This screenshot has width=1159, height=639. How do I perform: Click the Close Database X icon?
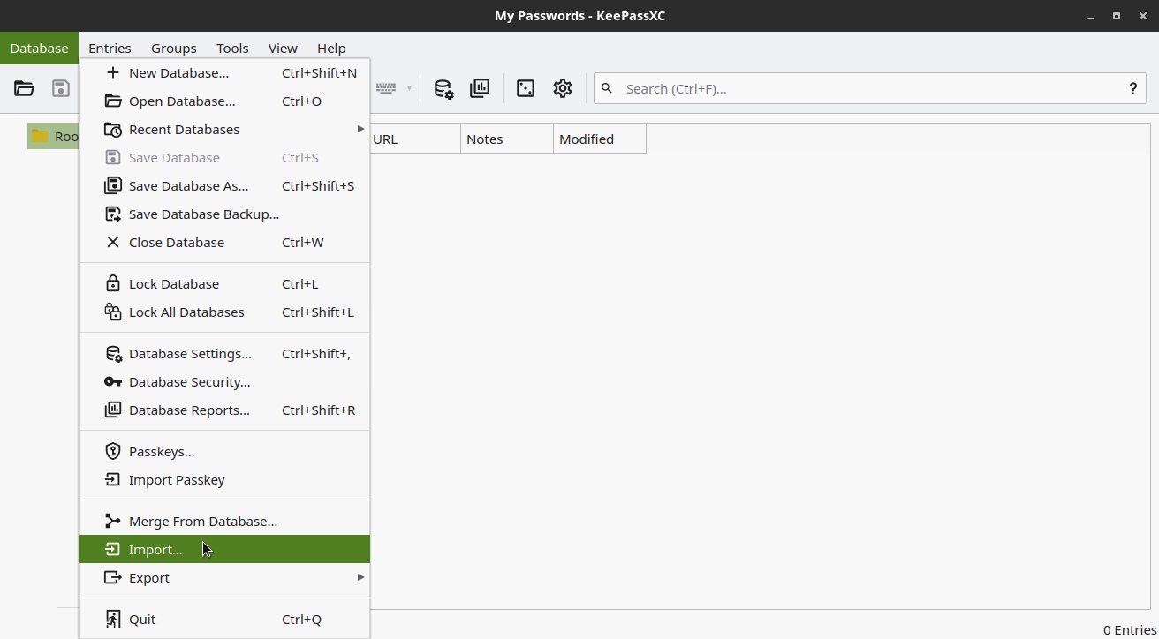point(112,243)
